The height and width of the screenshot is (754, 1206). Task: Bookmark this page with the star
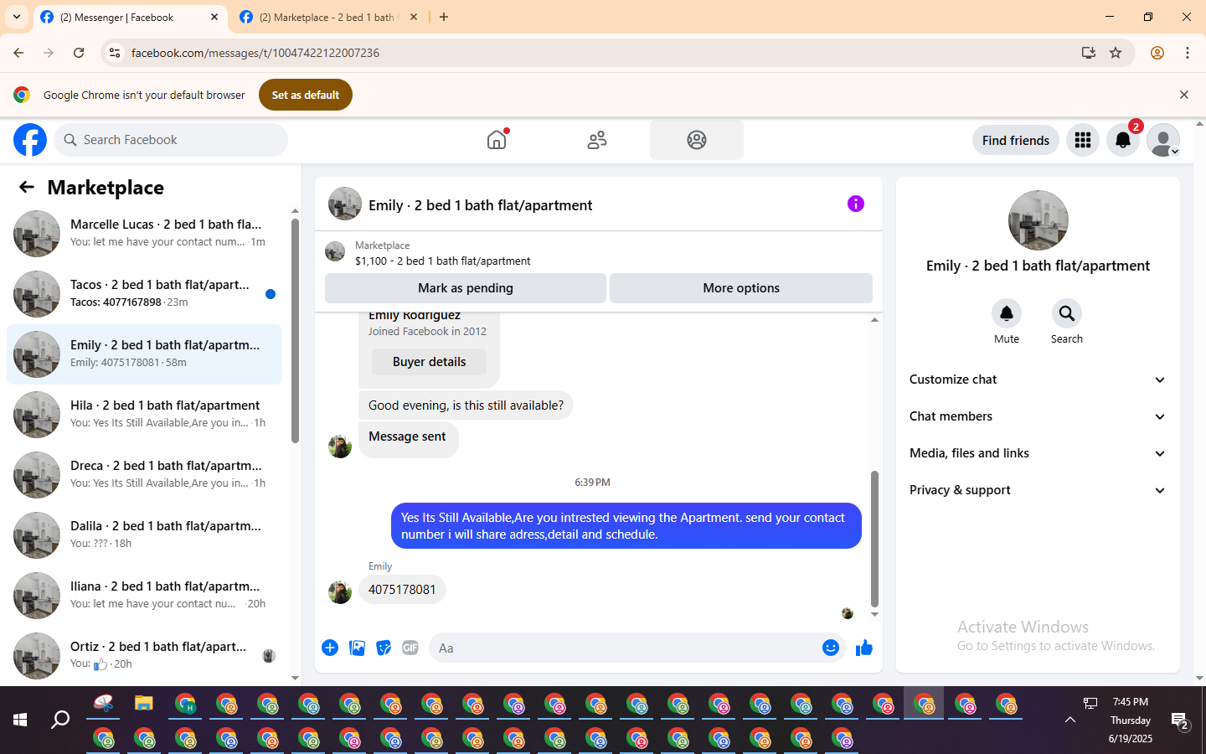point(1116,53)
